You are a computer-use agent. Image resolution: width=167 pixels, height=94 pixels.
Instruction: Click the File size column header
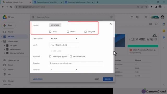138,60
